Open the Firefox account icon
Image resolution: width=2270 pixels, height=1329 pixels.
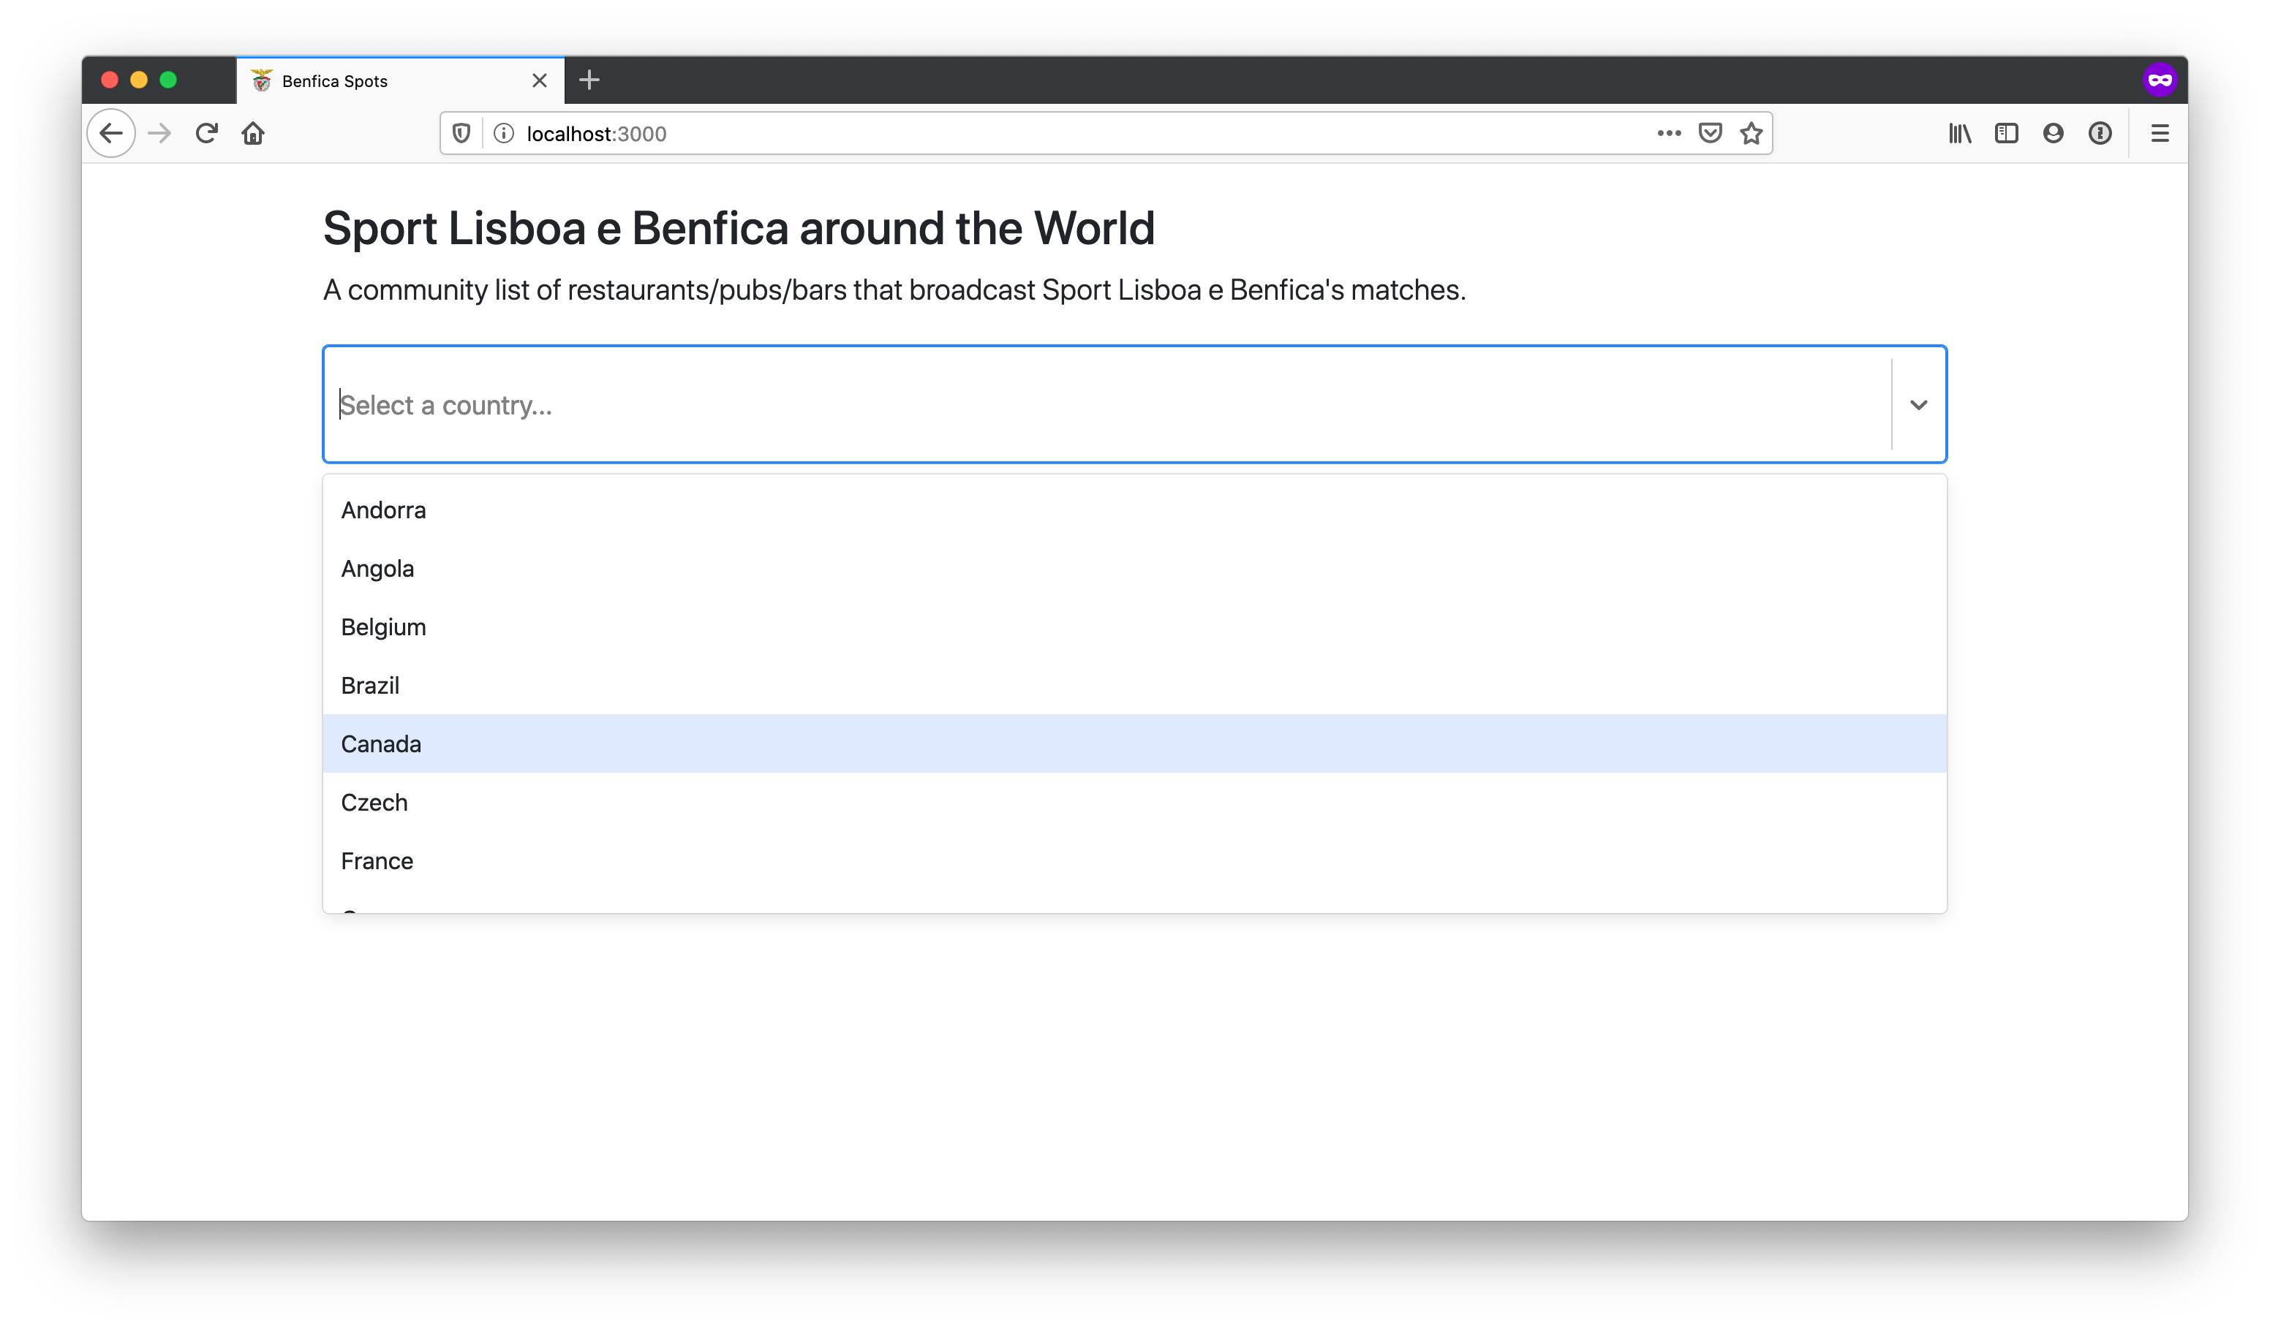(x=2053, y=133)
